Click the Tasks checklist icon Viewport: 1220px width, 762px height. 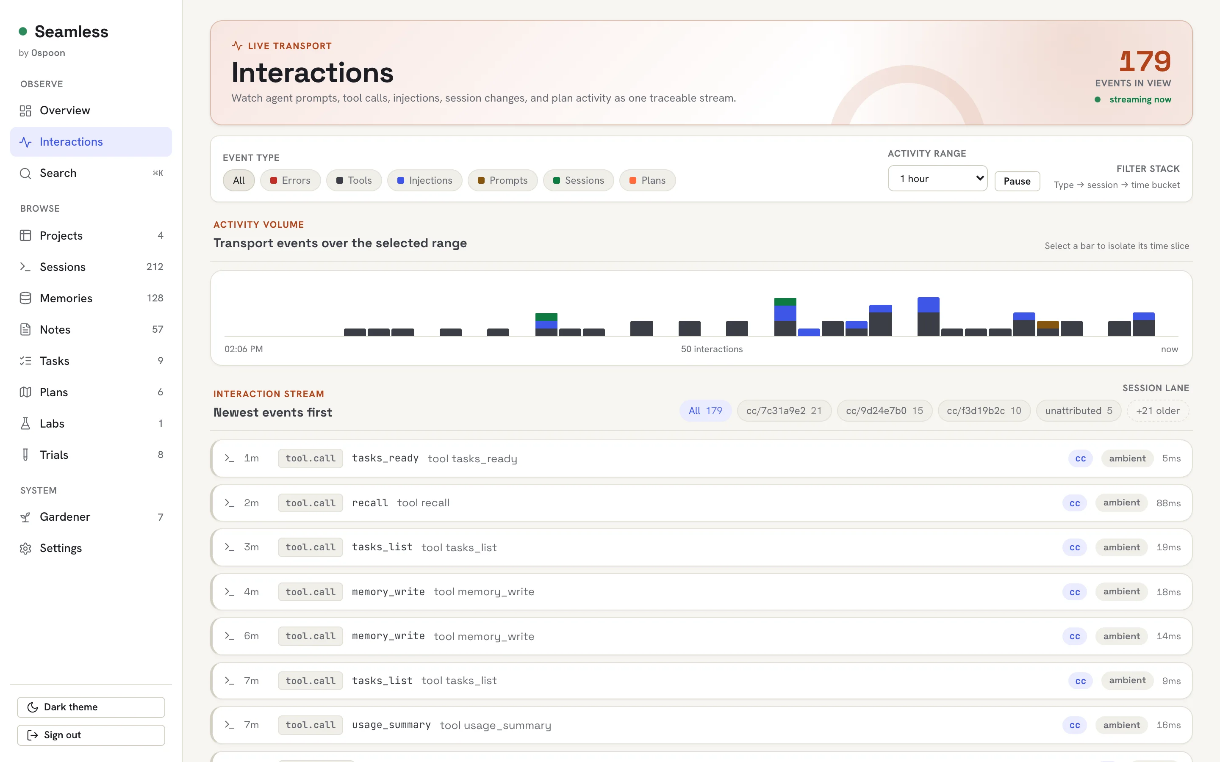pyautogui.click(x=25, y=360)
